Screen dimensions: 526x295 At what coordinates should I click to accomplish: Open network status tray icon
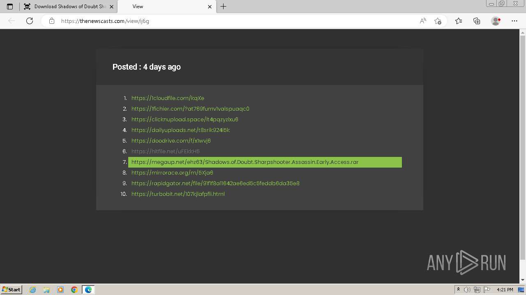pyautogui.click(x=477, y=290)
